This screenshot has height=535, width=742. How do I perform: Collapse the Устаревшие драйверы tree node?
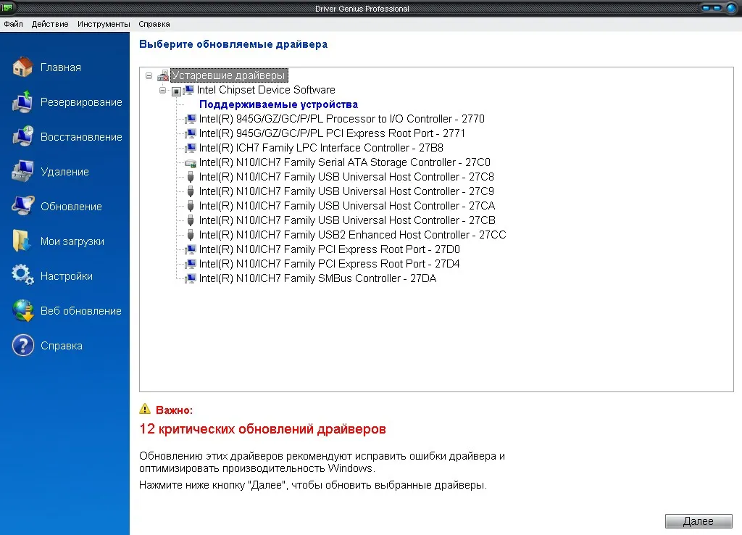pyautogui.click(x=149, y=75)
